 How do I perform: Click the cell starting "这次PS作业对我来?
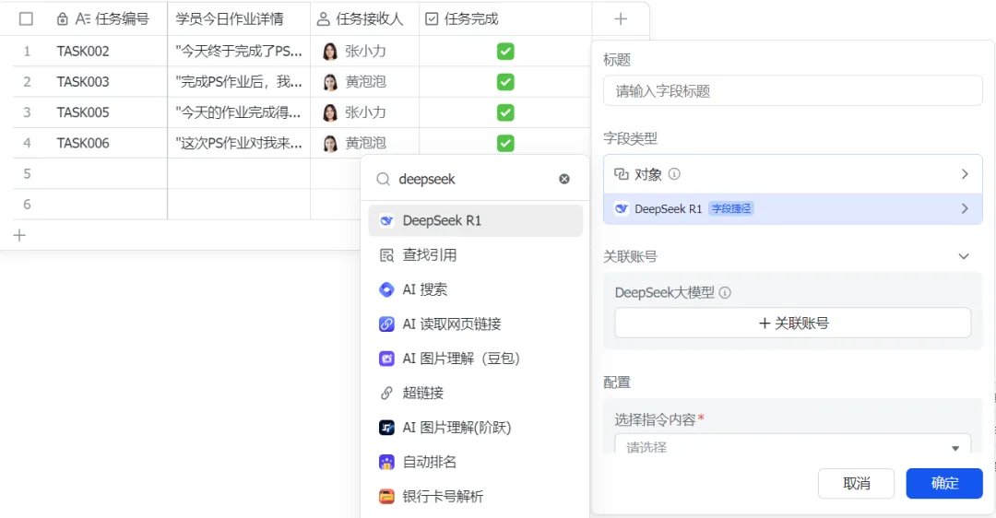[x=239, y=144]
